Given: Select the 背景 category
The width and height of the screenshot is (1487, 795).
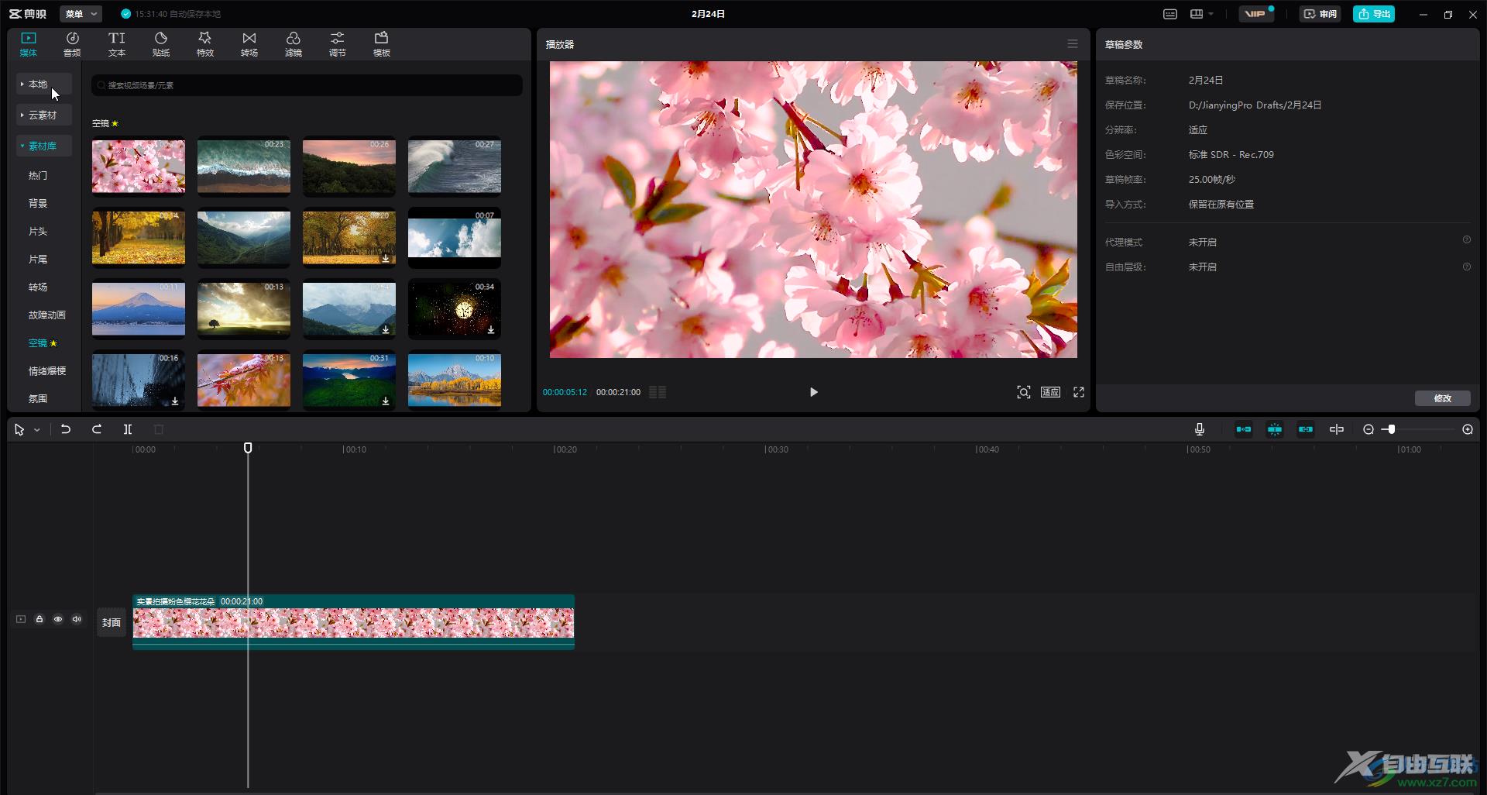Looking at the screenshot, I should 38,203.
